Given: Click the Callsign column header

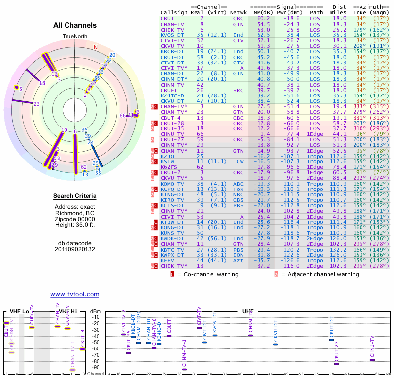Looking at the screenshot, I should pos(174,12).
